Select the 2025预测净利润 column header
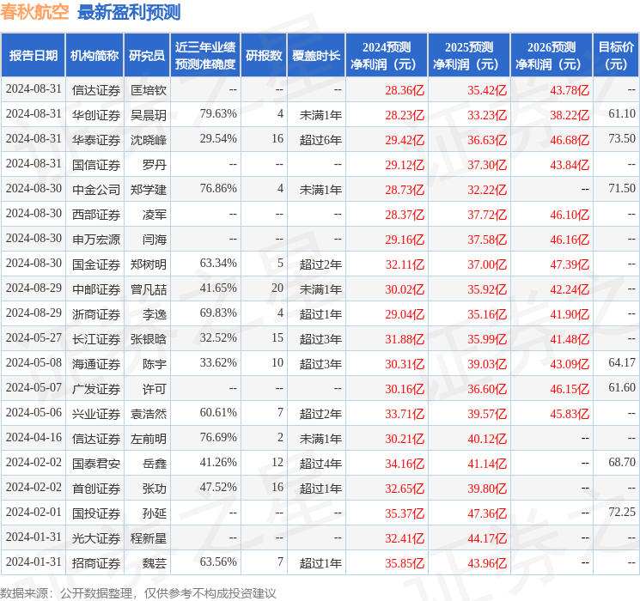640x601 pixels. [469, 56]
